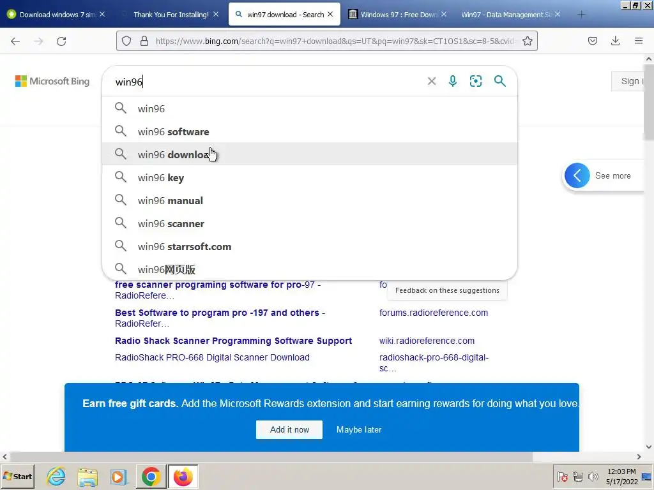654x490 pixels.
Task: Close the 'Windows 97 : Free Down' tab
Action: pos(444,14)
